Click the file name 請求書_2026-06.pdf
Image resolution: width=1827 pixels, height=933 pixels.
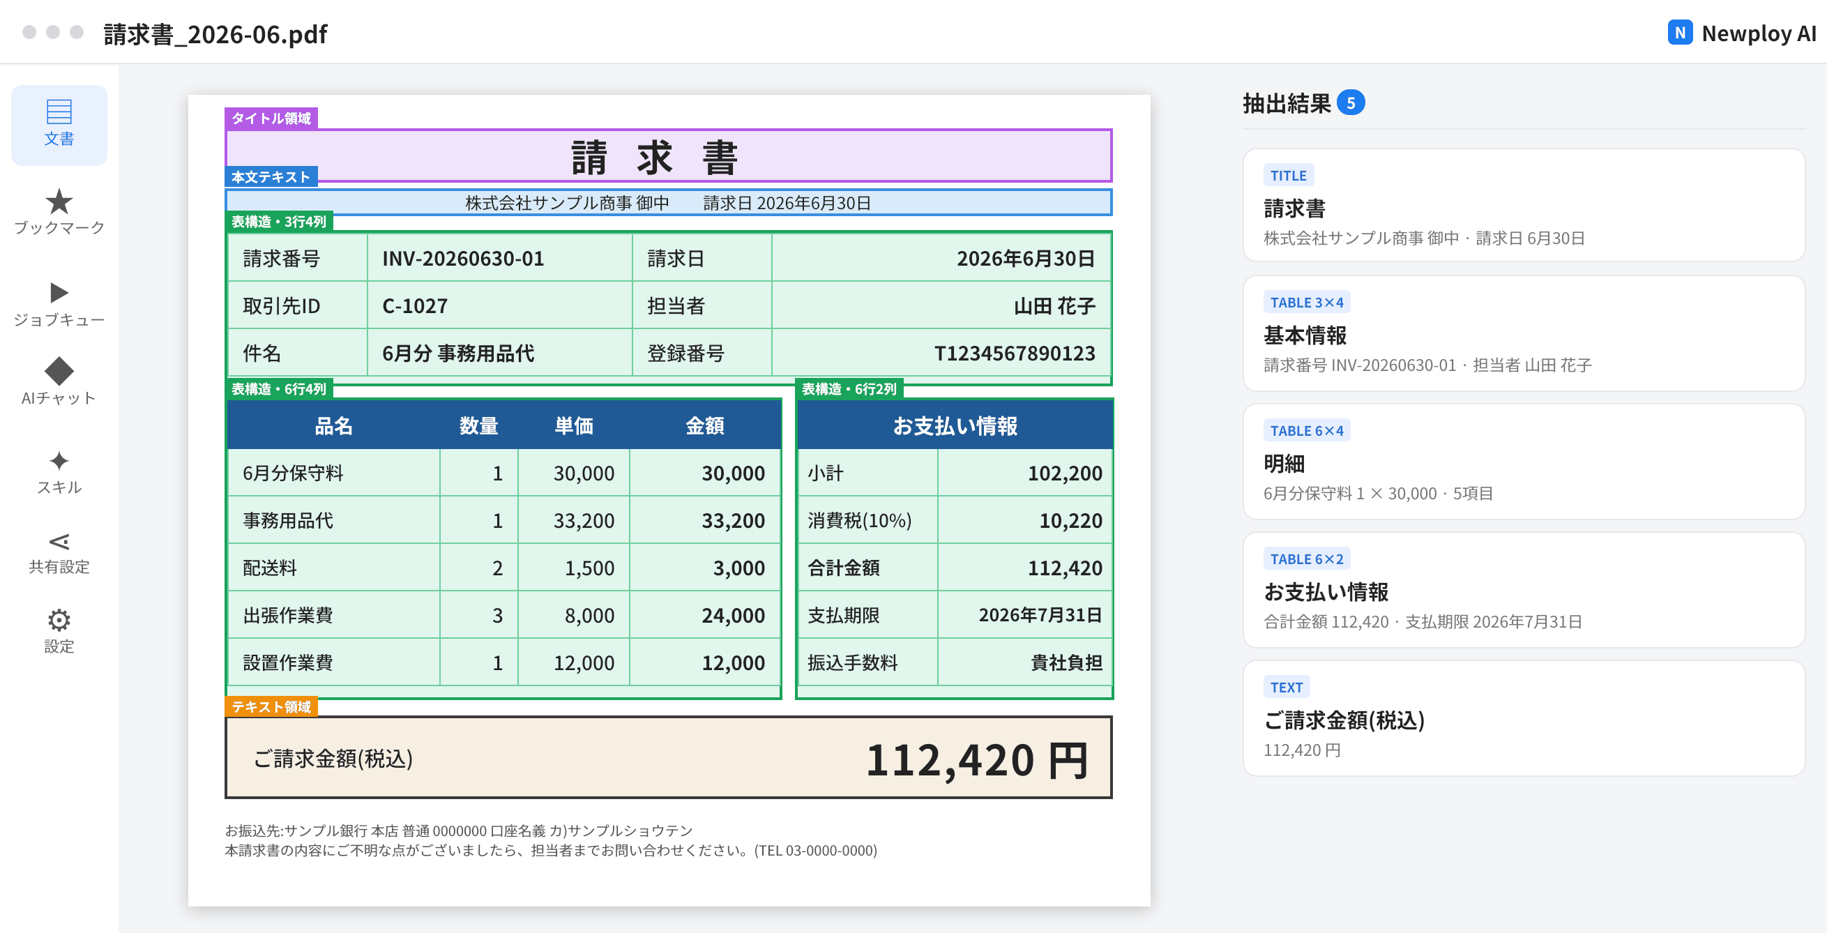(215, 33)
